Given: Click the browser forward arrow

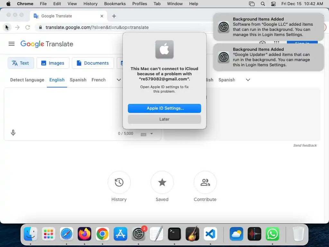Looking at the screenshot, I should (x=17, y=27).
